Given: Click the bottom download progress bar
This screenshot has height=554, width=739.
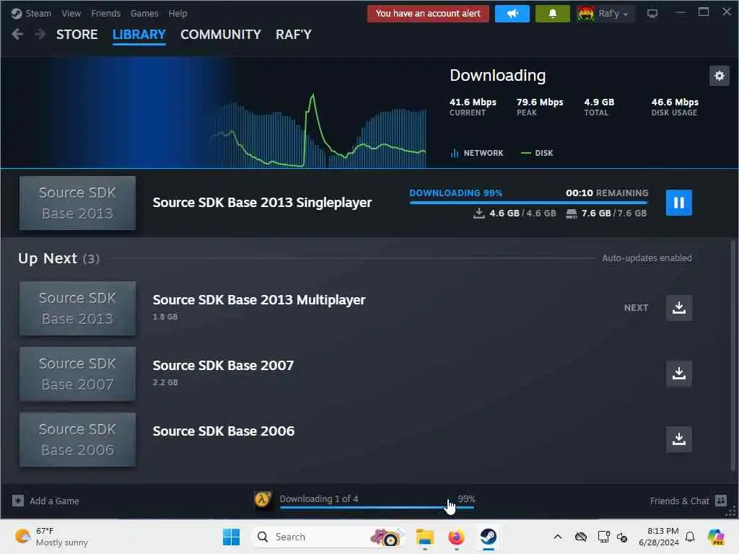Looking at the screenshot, I should pyautogui.click(x=377, y=507).
